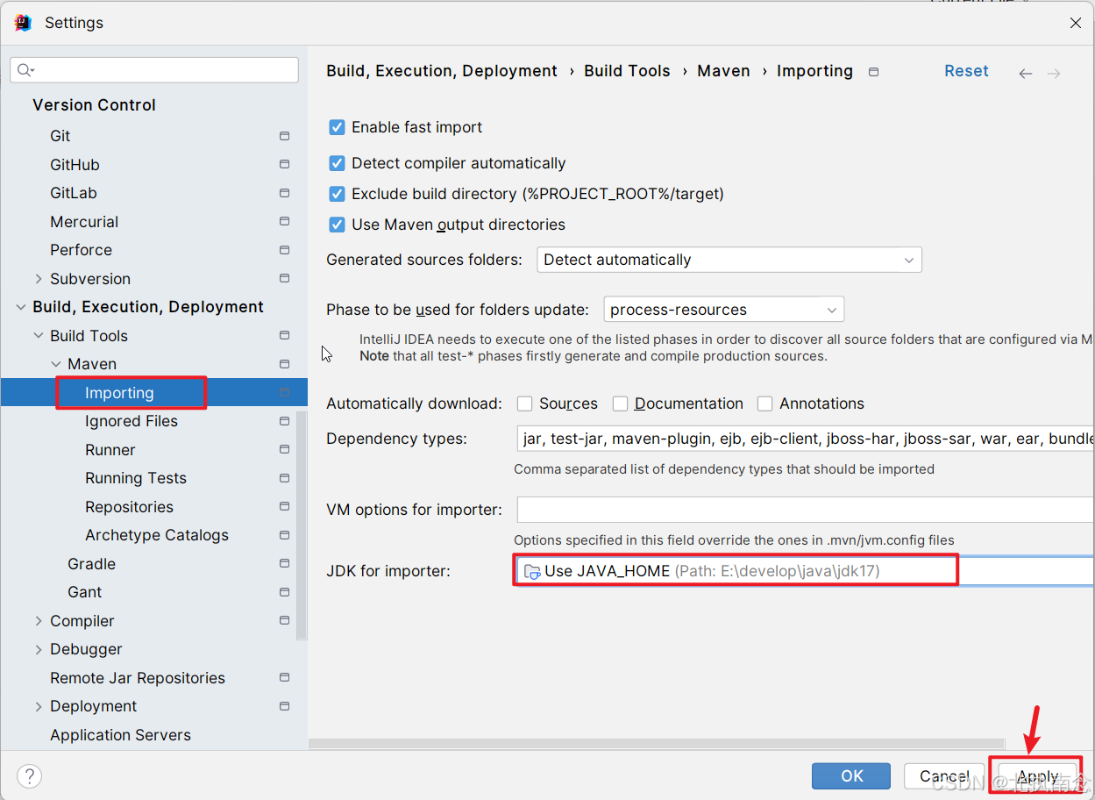Select Running Tests settings page

pos(136,478)
